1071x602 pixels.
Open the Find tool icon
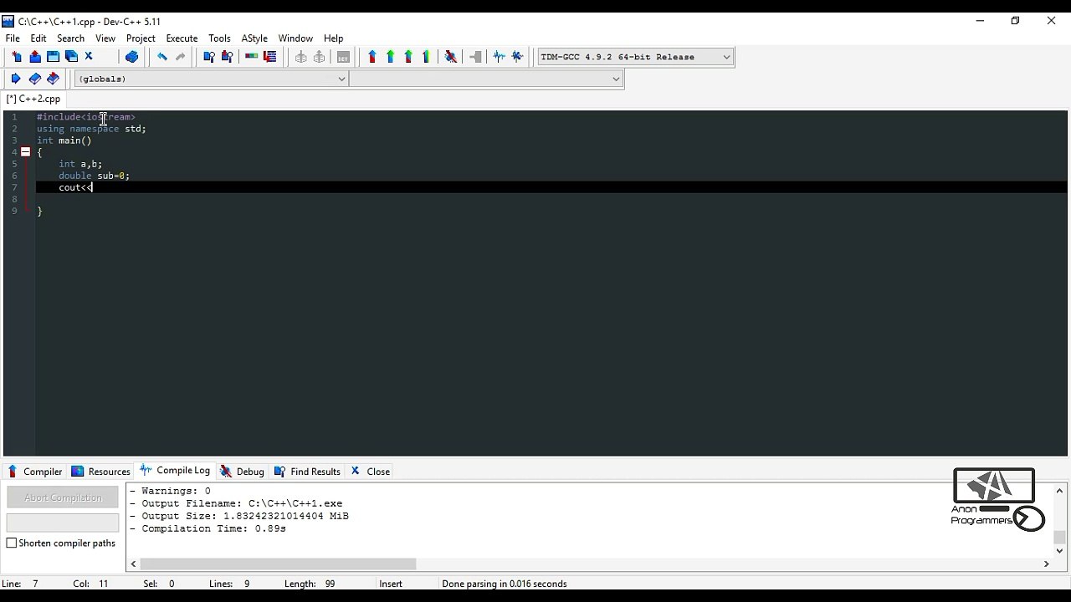pos(209,57)
